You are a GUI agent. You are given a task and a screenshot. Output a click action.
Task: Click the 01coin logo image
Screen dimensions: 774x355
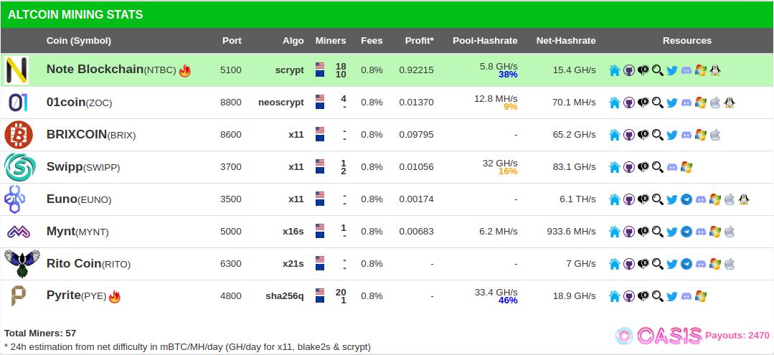pos(18,103)
